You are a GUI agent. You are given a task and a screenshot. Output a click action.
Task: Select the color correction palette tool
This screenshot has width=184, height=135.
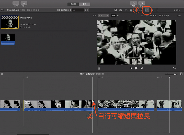coord(121,10)
